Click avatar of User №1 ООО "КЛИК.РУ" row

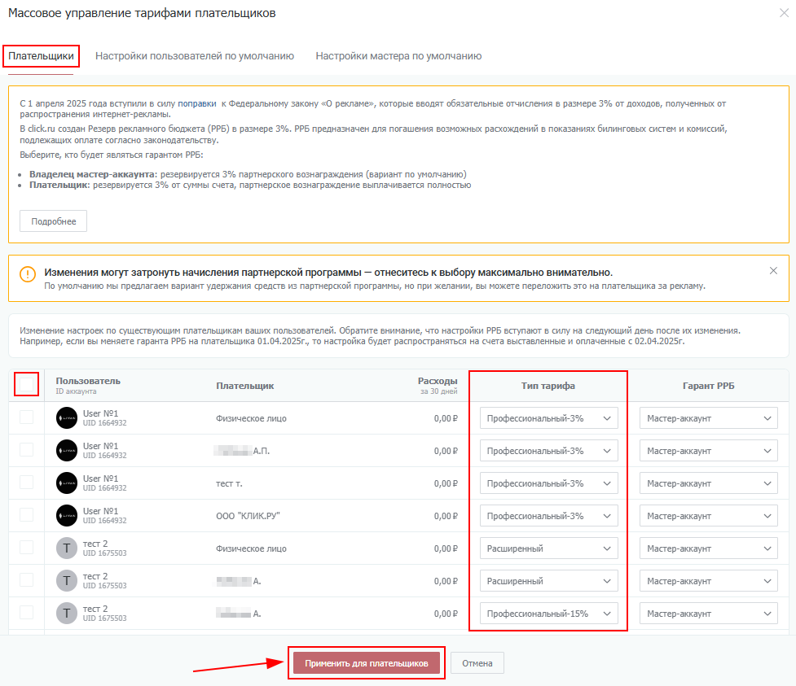click(67, 516)
